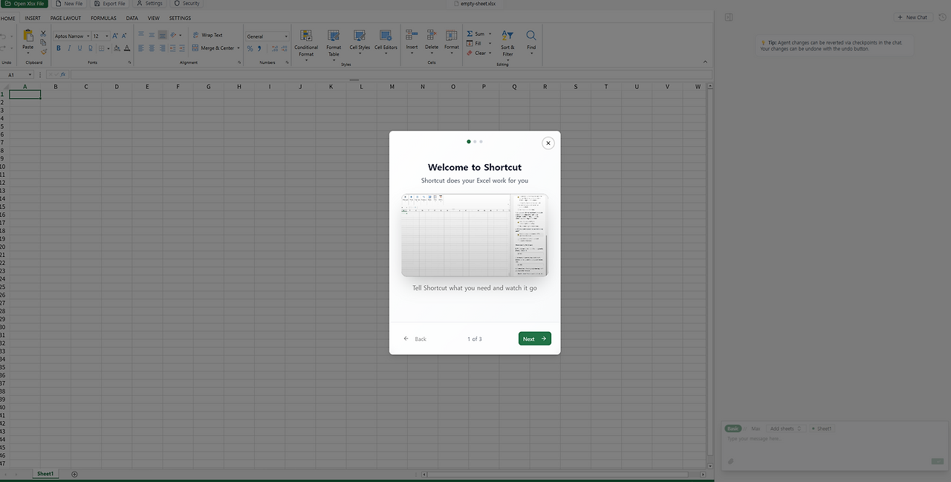Click the Decrease Indent icon
The width and height of the screenshot is (951, 482).
point(172,48)
